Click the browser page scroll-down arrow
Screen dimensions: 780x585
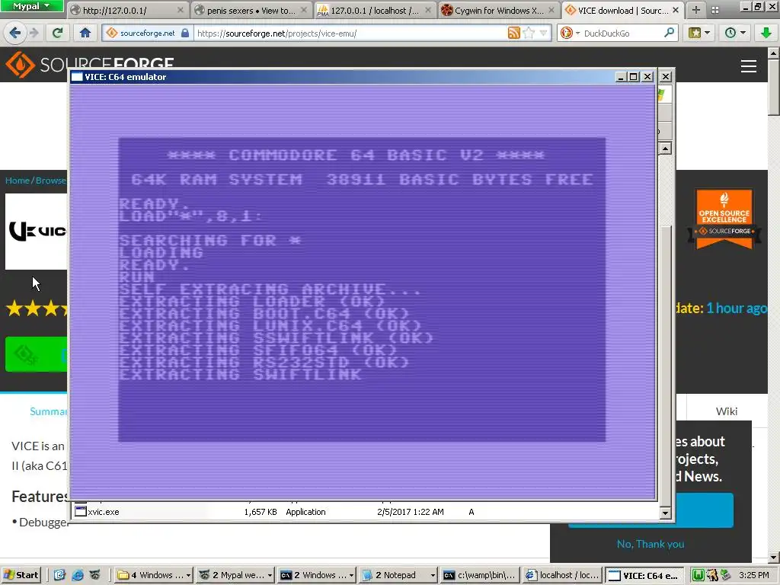tap(774, 558)
